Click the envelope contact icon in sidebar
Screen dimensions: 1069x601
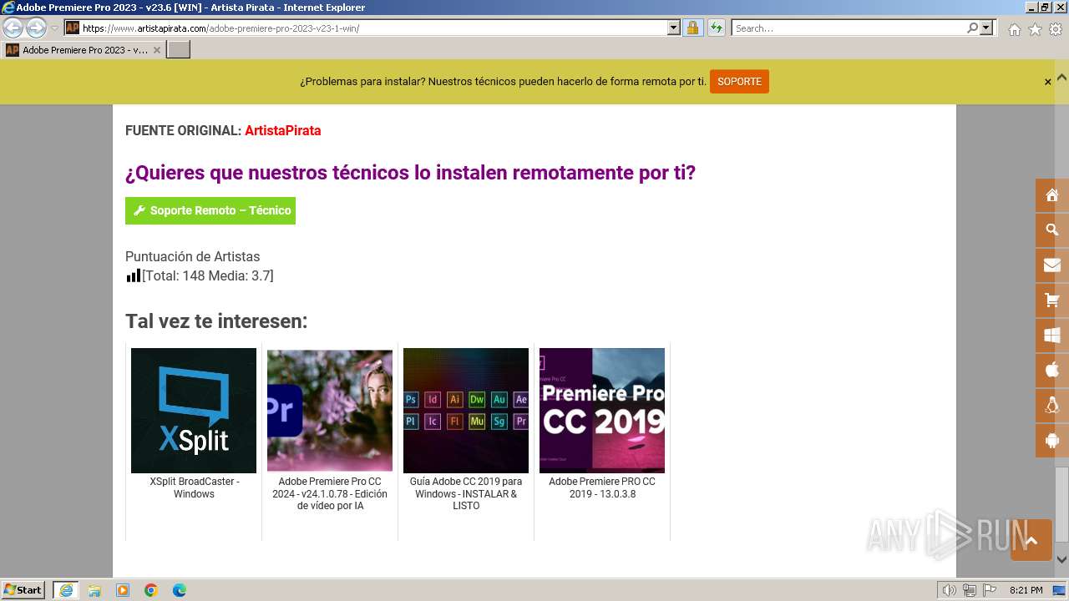pos(1051,265)
